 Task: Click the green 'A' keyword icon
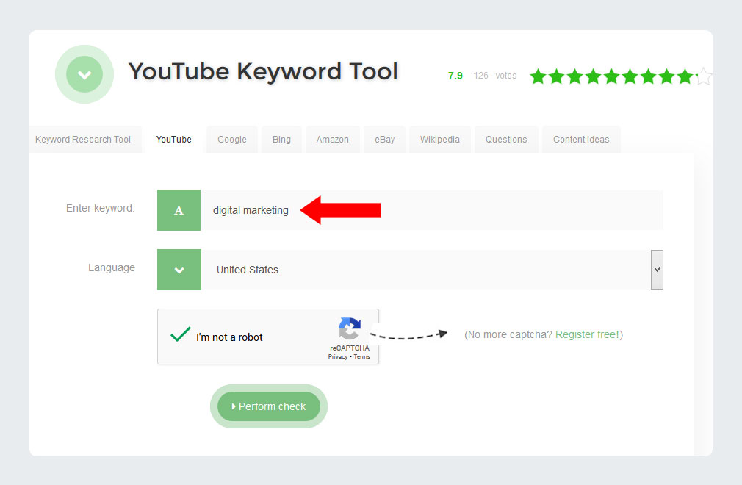pos(179,210)
